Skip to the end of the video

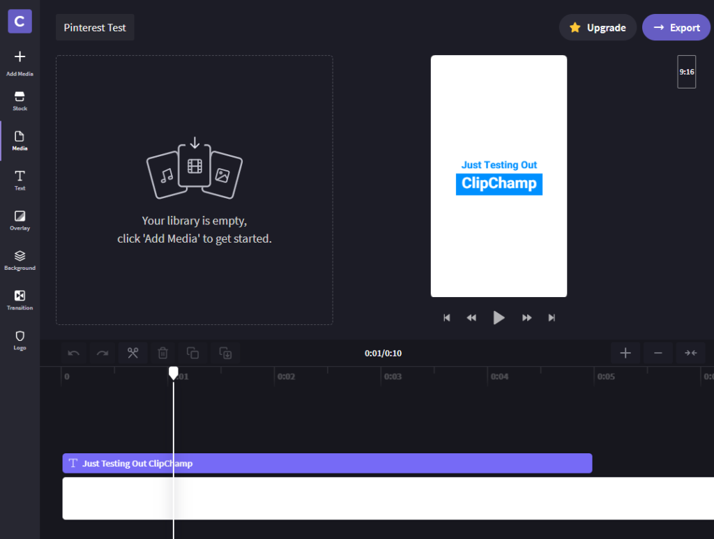pos(552,318)
